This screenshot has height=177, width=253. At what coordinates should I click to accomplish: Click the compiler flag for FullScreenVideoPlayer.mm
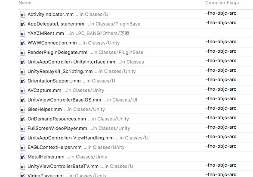pos(221,127)
